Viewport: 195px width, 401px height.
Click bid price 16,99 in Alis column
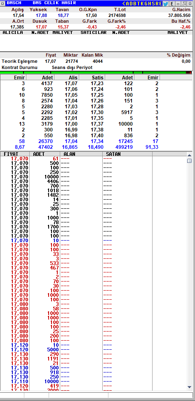point(71,130)
